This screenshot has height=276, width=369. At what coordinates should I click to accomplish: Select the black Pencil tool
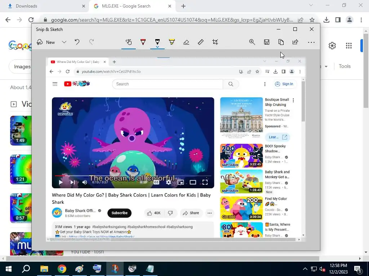[x=157, y=42]
